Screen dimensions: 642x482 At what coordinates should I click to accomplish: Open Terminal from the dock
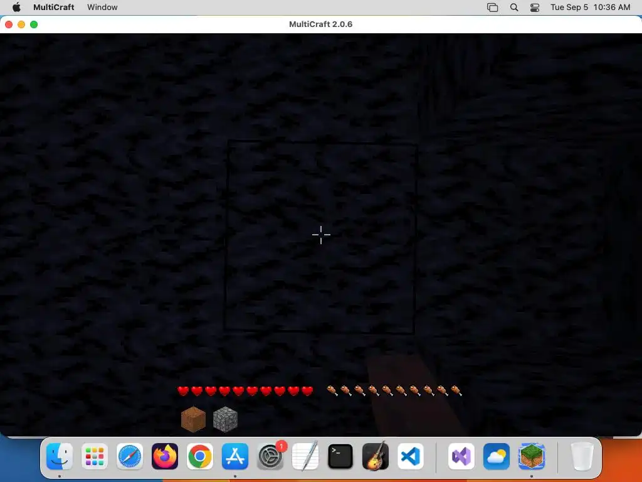click(x=340, y=456)
